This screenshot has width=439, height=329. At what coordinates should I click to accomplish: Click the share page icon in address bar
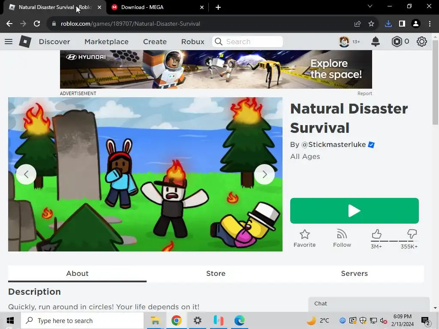(x=358, y=24)
